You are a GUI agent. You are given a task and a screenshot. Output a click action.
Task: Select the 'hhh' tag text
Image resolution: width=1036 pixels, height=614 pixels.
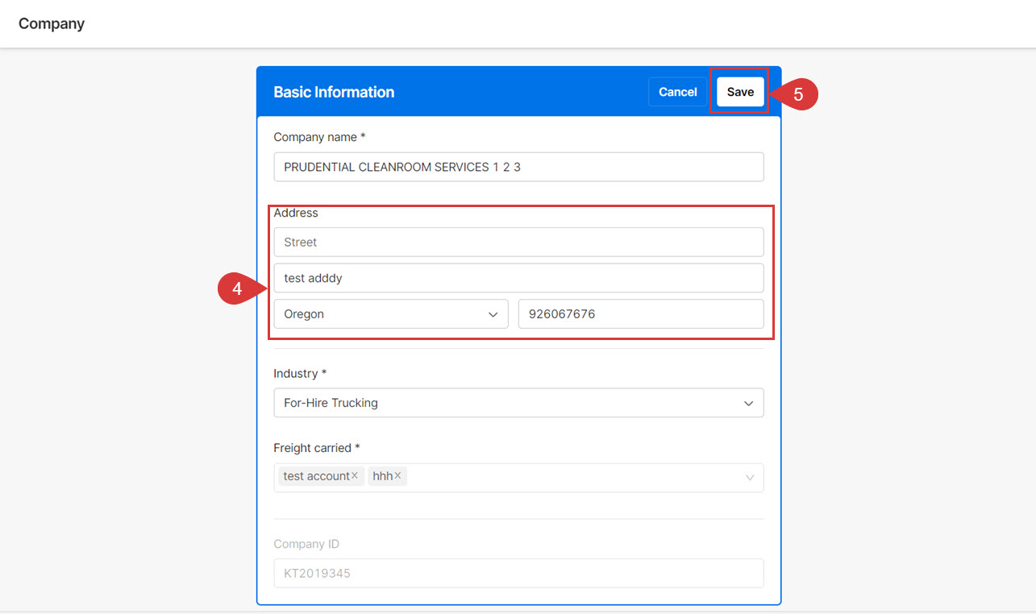pyautogui.click(x=382, y=476)
